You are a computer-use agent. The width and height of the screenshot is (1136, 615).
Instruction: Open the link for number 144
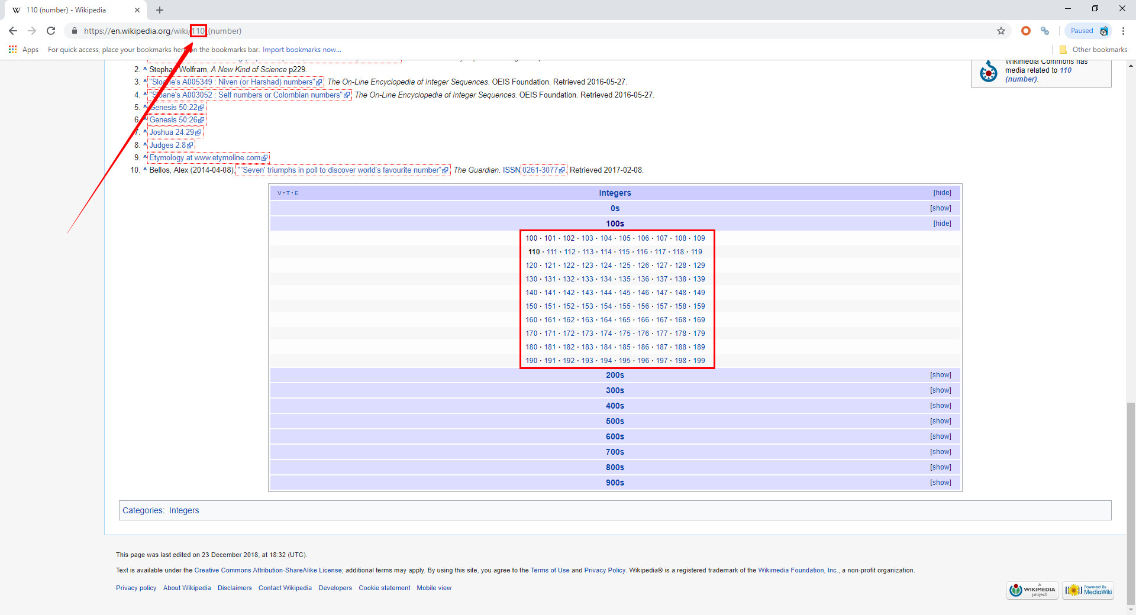pyautogui.click(x=606, y=293)
